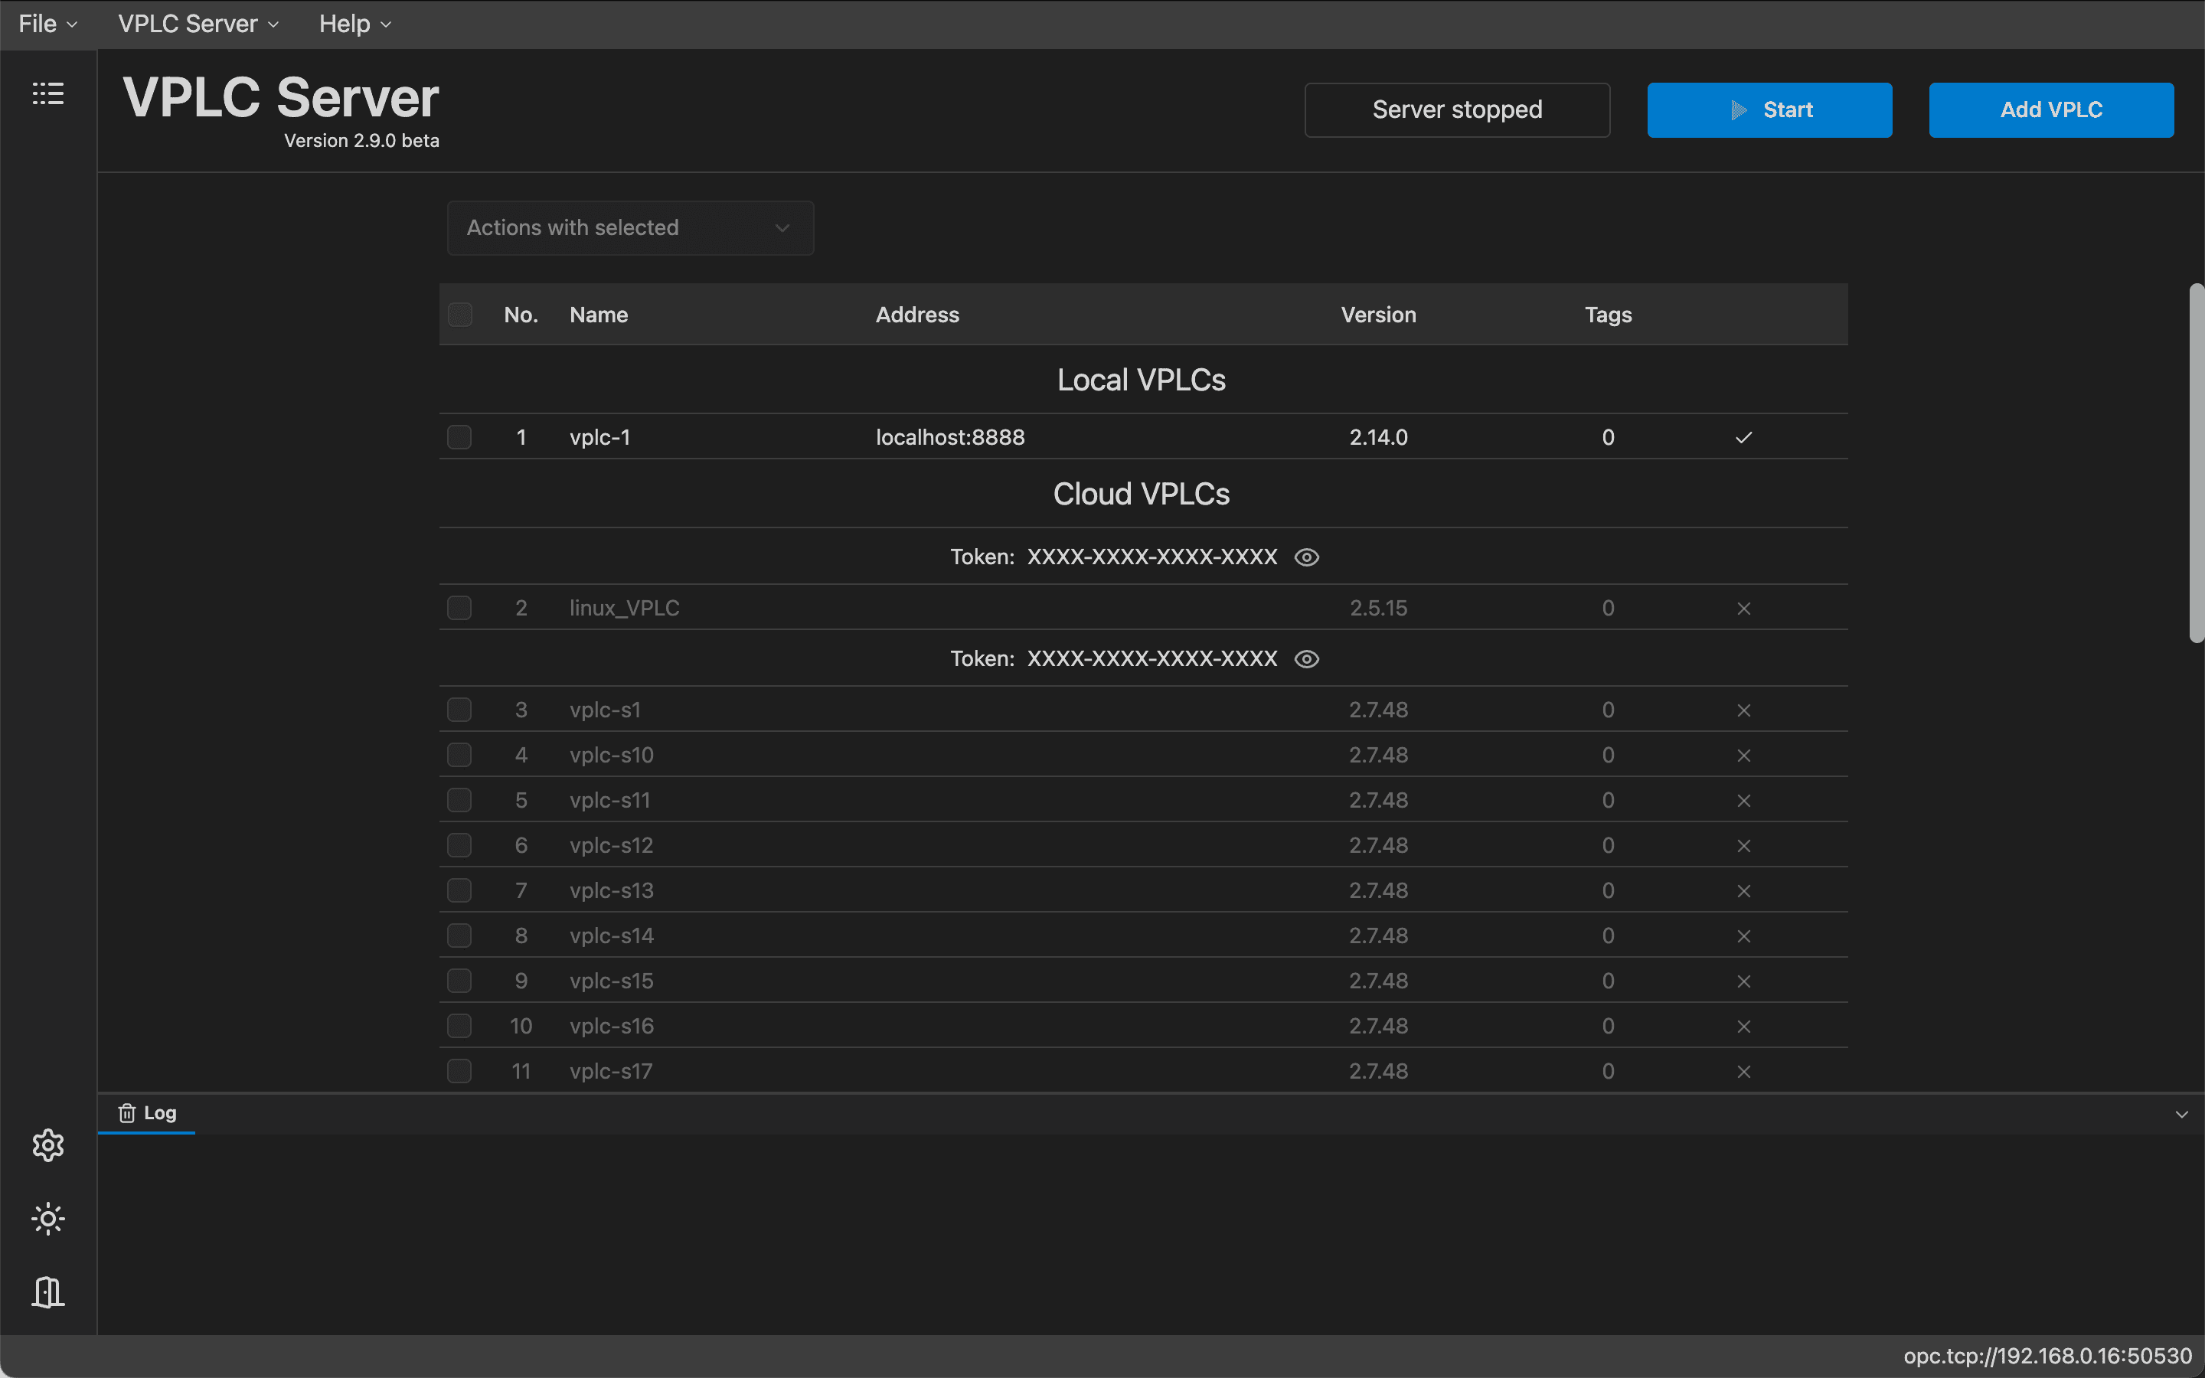Toggle the light/dark theme sun icon
This screenshot has height=1378, width=2205.
[x=48, y=1219]
